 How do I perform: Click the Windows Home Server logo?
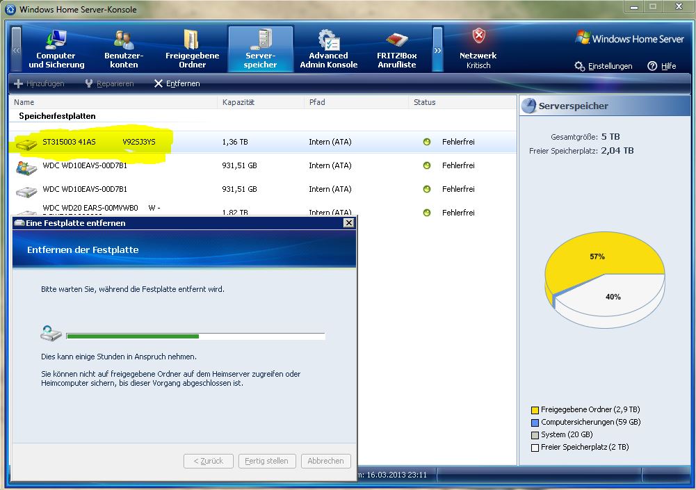(629, 39)
